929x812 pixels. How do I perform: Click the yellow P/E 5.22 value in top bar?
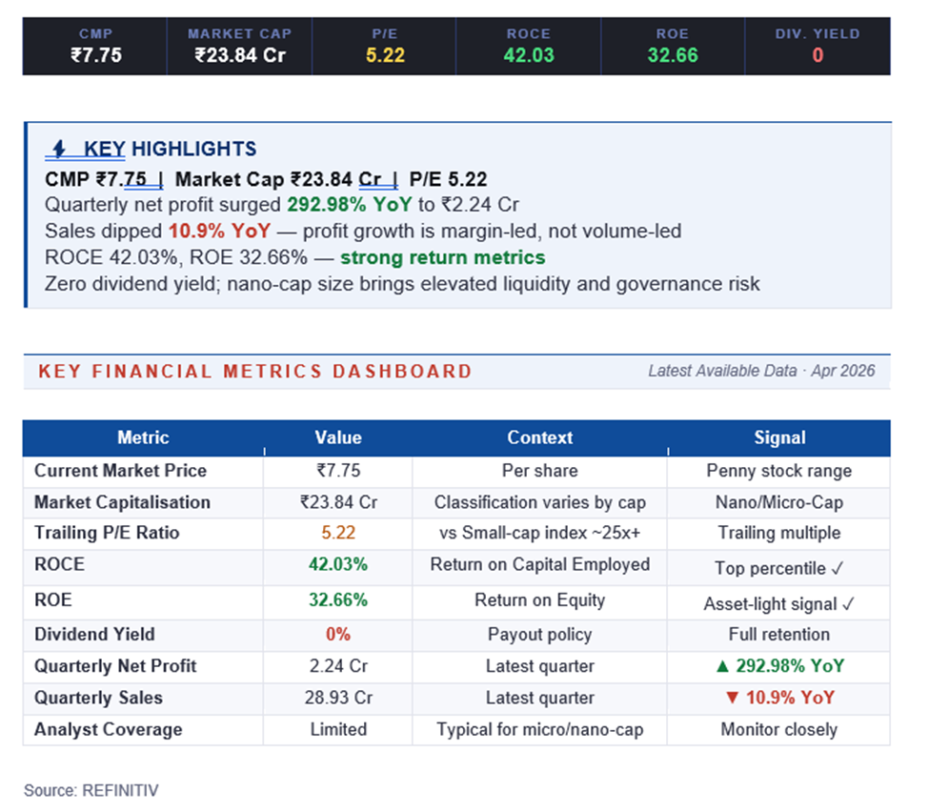(385, 55)
